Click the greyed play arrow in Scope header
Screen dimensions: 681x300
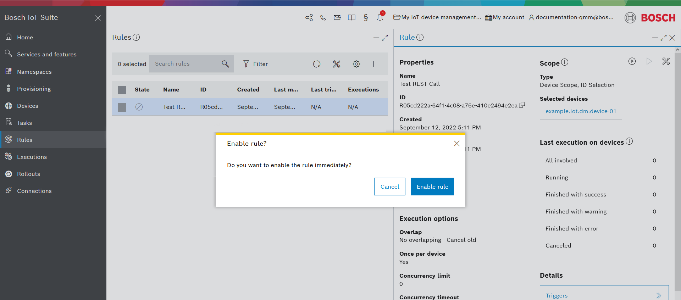click(649, 61)
